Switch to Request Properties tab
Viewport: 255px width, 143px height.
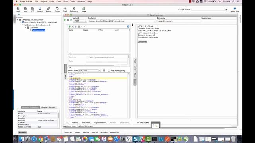pos(30,108)
